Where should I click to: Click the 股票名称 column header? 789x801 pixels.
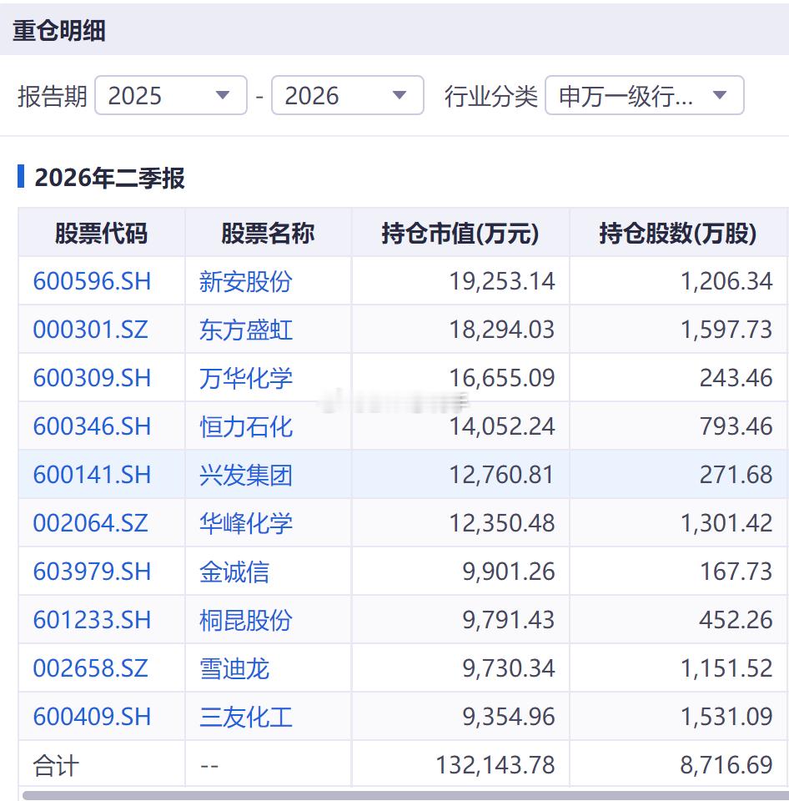[268, 234]
